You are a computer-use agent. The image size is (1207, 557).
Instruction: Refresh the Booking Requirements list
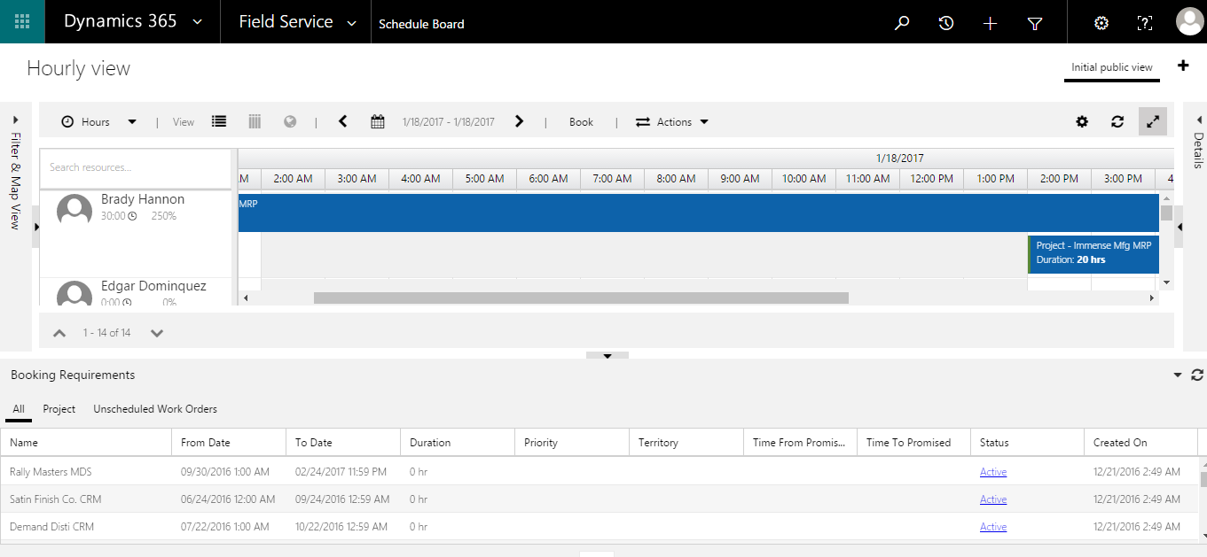(1197, 375)
